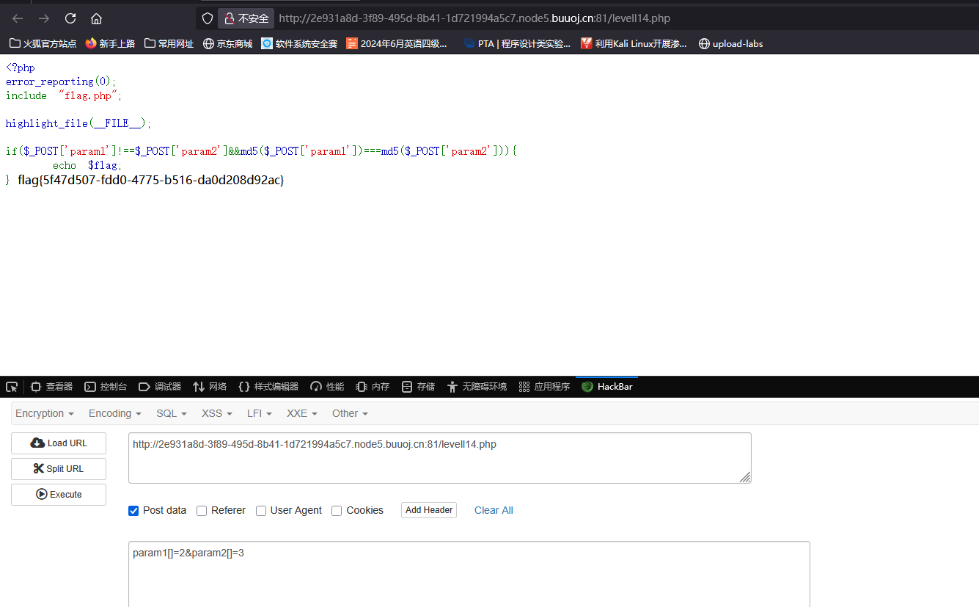Click the Load URL button
This screenshot has height=607, width=979.
(x=59, y=443)
